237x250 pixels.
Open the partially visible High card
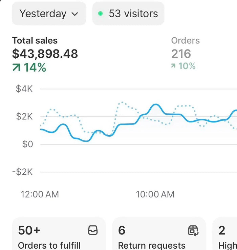click(225, 233)
